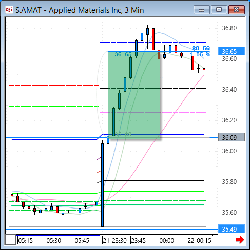This screenshot has height=250, width=250.
Task: Click the 05:30 time axis label
Action: coord(53,241)
